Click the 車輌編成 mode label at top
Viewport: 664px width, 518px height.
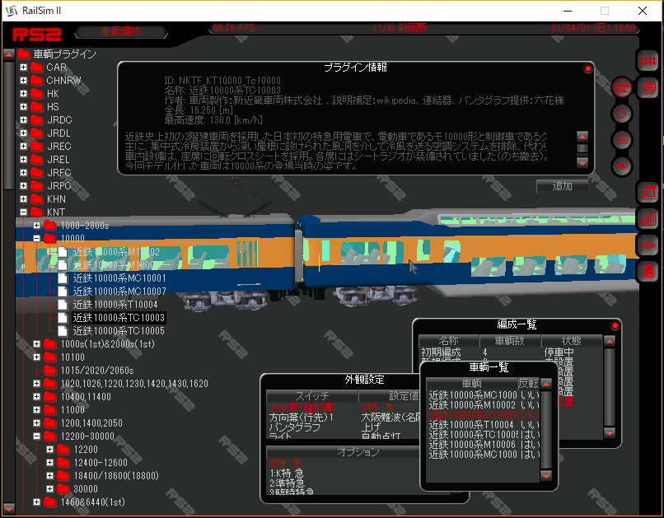click(120, 31)
